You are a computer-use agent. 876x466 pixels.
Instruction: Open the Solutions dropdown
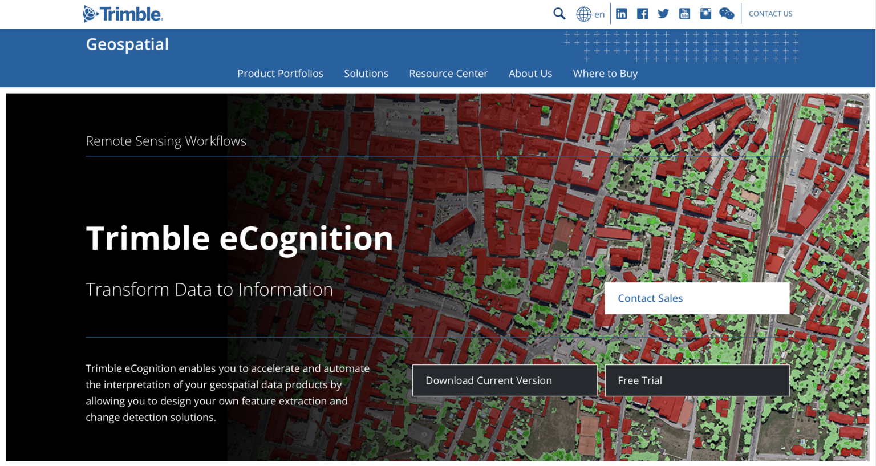click(x=366, y=73)
